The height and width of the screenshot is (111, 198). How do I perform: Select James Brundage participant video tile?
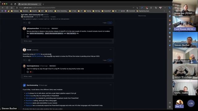185,72
